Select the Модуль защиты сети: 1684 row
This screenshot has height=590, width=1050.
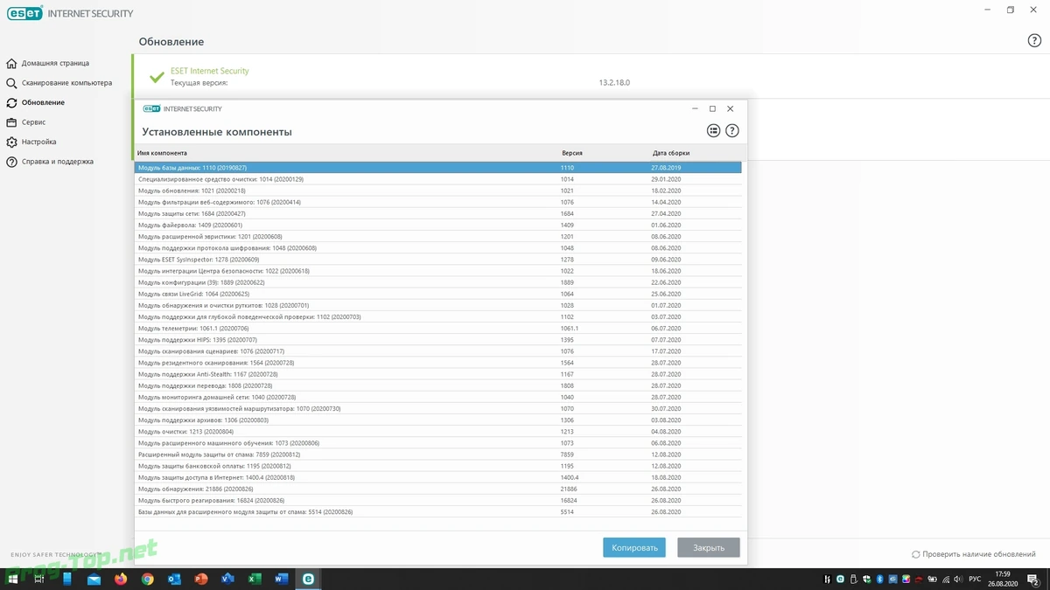tap(437, 213)
